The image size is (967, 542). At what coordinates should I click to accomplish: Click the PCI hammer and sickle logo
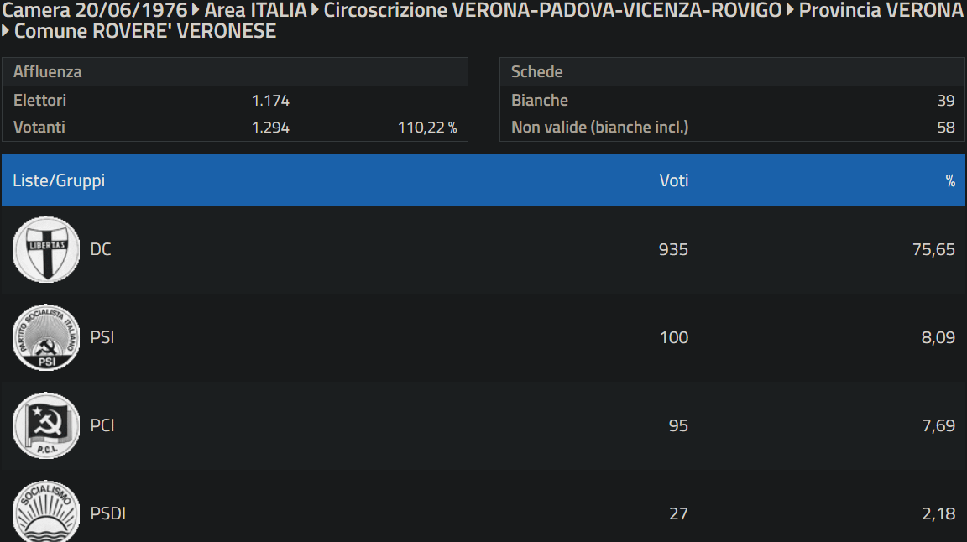point(46,425)
